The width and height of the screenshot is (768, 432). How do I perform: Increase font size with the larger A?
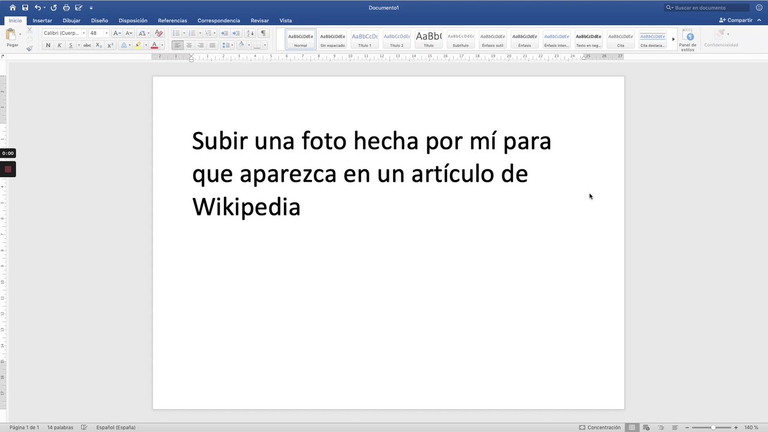tap(117, 33)
